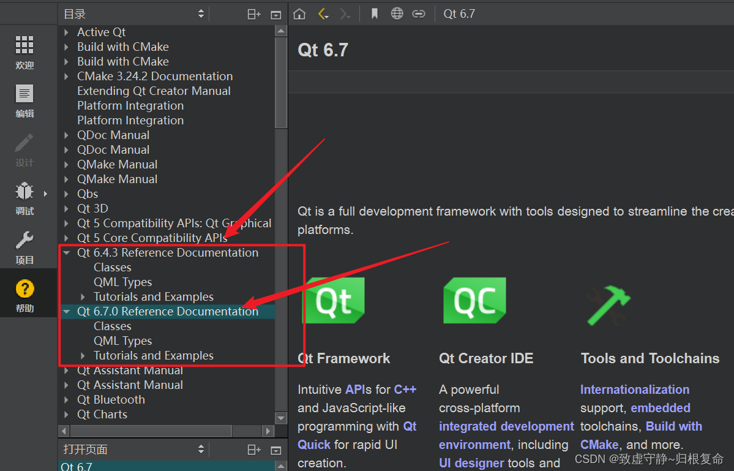Select Qt Charts entry in contents
This screenshot has height=471, width=734.
[x=102, y=415]
